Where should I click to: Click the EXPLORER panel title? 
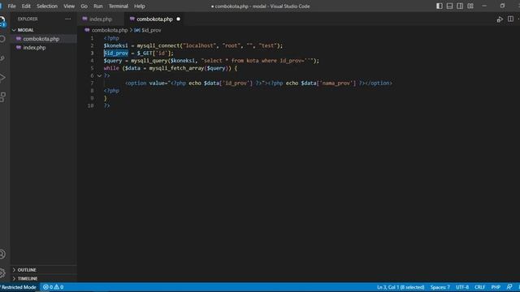(x=28, y=19)
